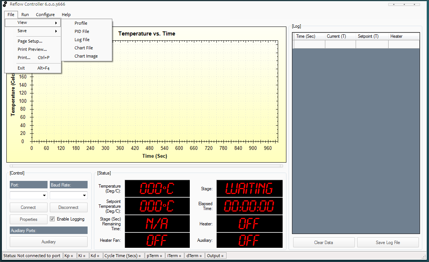Image resolution: width=429 pixels, height=262 pixels.
Task: Click the horizontal scrollbar below the chart
Action: (146, 166)
